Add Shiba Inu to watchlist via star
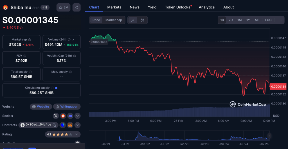The image size is (288, 149). pos(63,8)
